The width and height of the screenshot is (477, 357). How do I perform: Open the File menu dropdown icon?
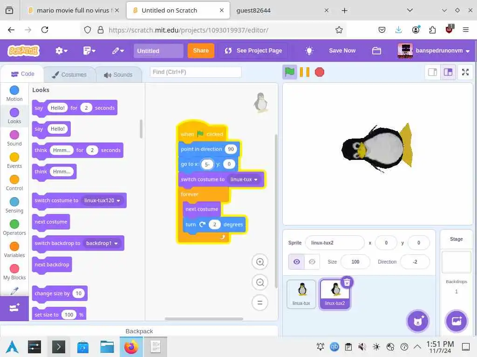click(89, 51)
